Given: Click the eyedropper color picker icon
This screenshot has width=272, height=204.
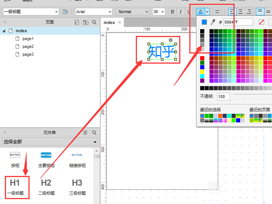Looking at the screenshot, I should [213, 22].
